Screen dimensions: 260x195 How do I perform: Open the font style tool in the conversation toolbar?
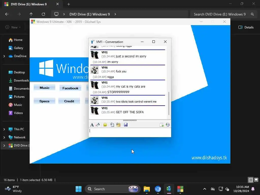[92, 125]
